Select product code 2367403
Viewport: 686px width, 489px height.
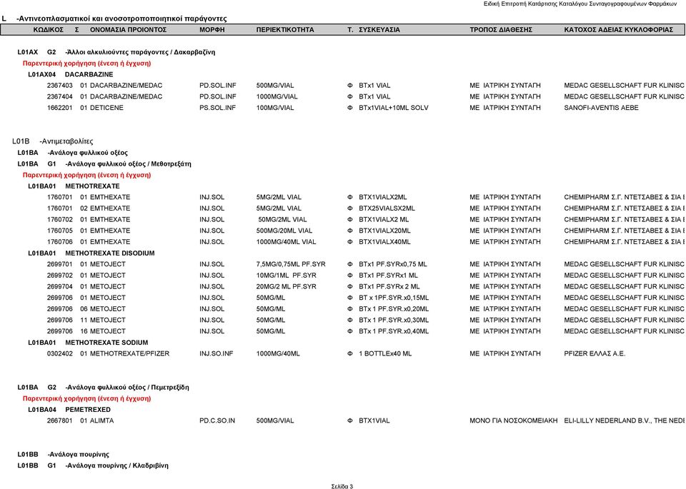click(x=60, y=86)
